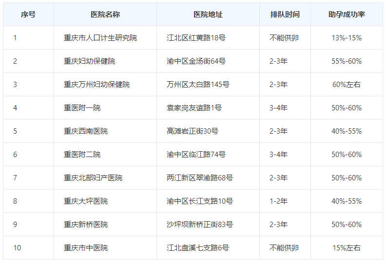Click row number 2
387x263 pixels.
coord(15,61)
